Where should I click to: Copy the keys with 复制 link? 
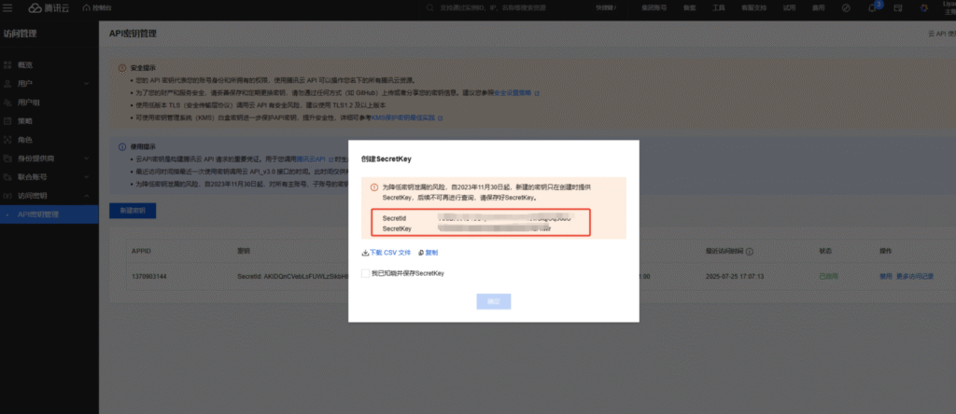tap(431, 252)
